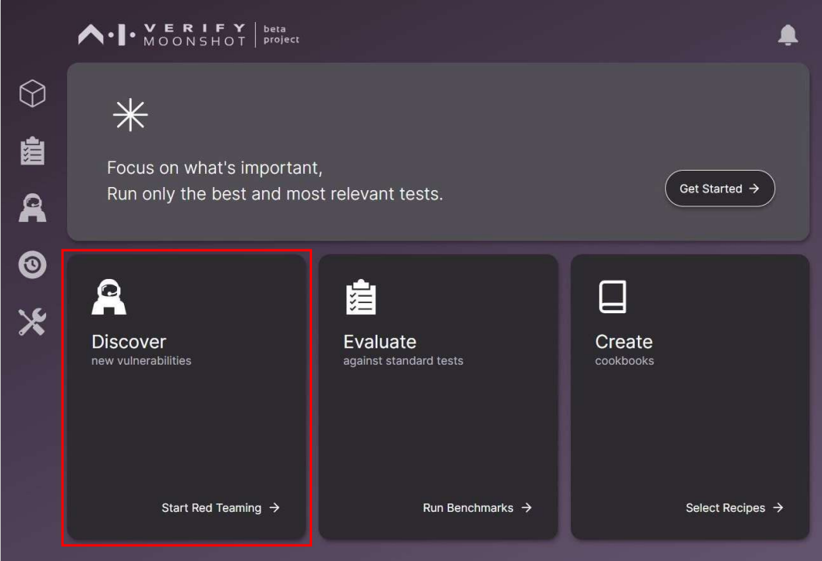Select the cube icon in the sidebar

pos(31,93)
